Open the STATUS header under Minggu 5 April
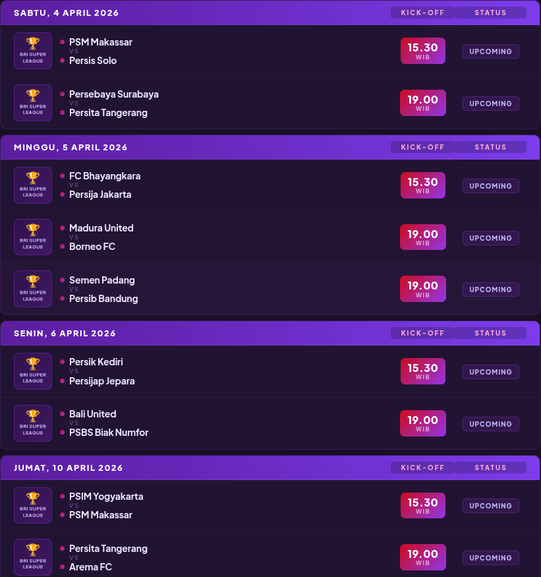This screenshot has width=541, height=577. (x=491, y=147)
